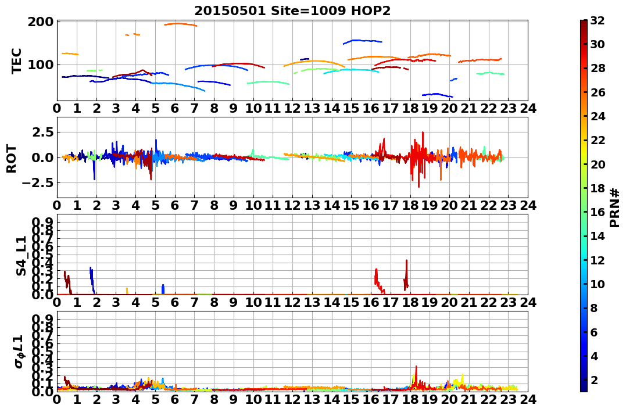Click hour "18" tick under the ROT panel
This screenshot has width=626, height=412.
click(x=410, y=205)
